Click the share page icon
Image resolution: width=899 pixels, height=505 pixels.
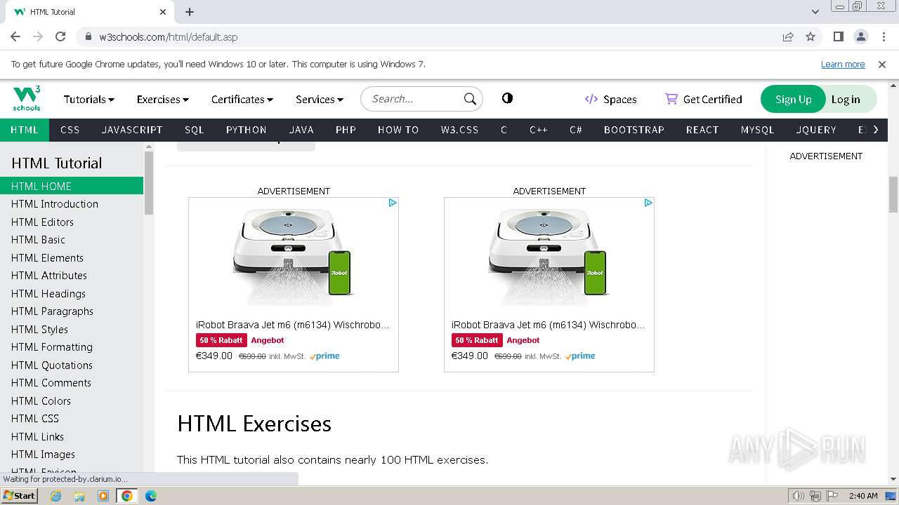click(x=788, y=36)
